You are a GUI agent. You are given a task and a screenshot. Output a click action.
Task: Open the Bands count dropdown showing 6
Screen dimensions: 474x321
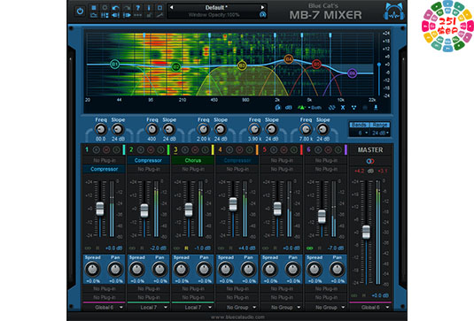click(x=360, y=133)
